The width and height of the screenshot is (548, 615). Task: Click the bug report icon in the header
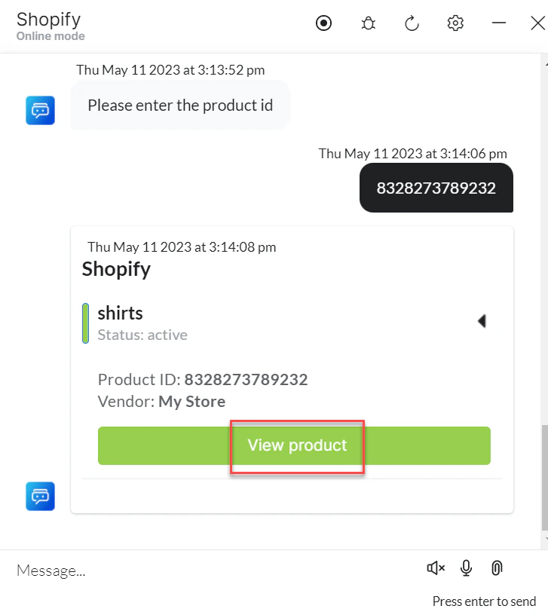(368, 23)
